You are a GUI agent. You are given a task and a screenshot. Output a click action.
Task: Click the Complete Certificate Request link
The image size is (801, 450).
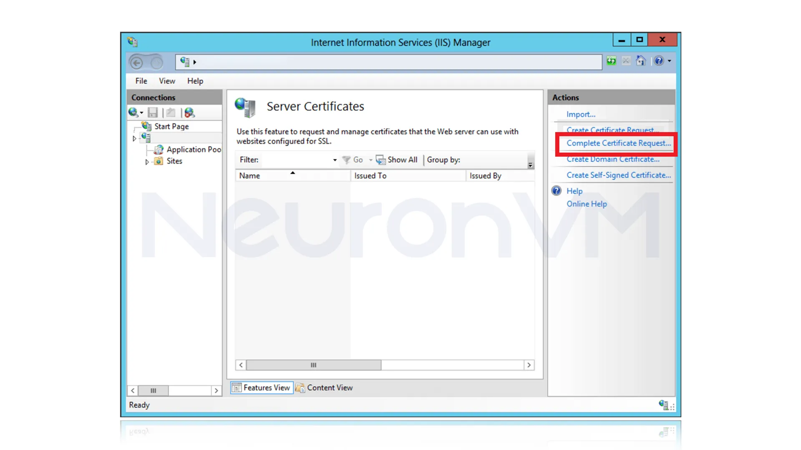point(618,143)
